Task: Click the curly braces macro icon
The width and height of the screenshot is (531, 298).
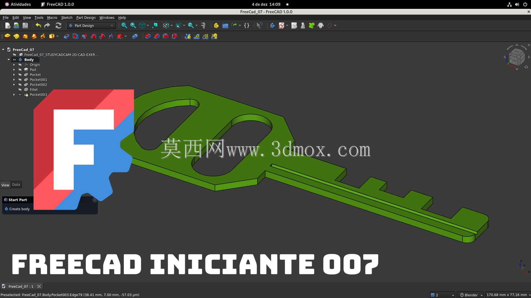Action: tap(247, 25)
